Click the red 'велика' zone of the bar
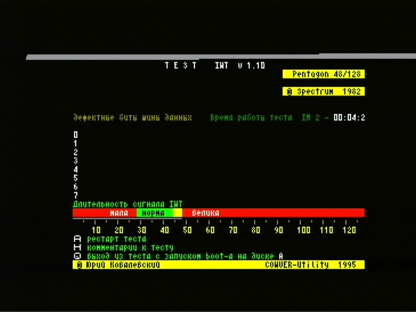The width and height of the screenshot is (416, 312). (x=206, y=213)
